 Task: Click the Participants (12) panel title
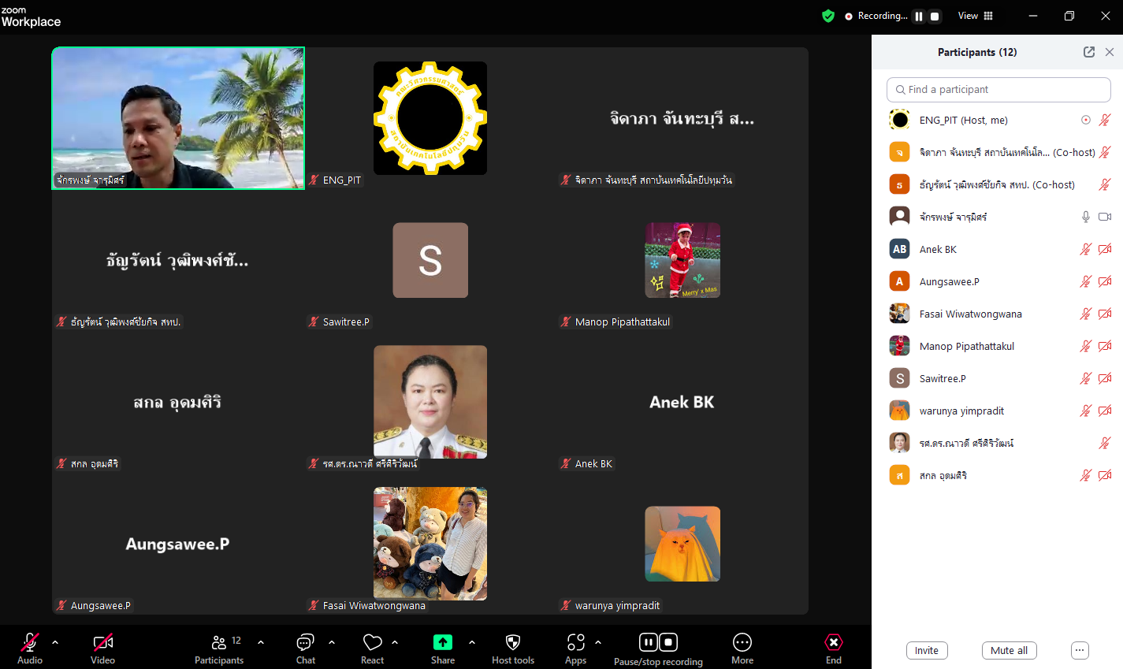point(977,52)
